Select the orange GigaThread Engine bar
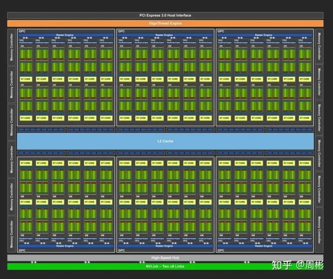333x279 pixels. tap(165, 23)
